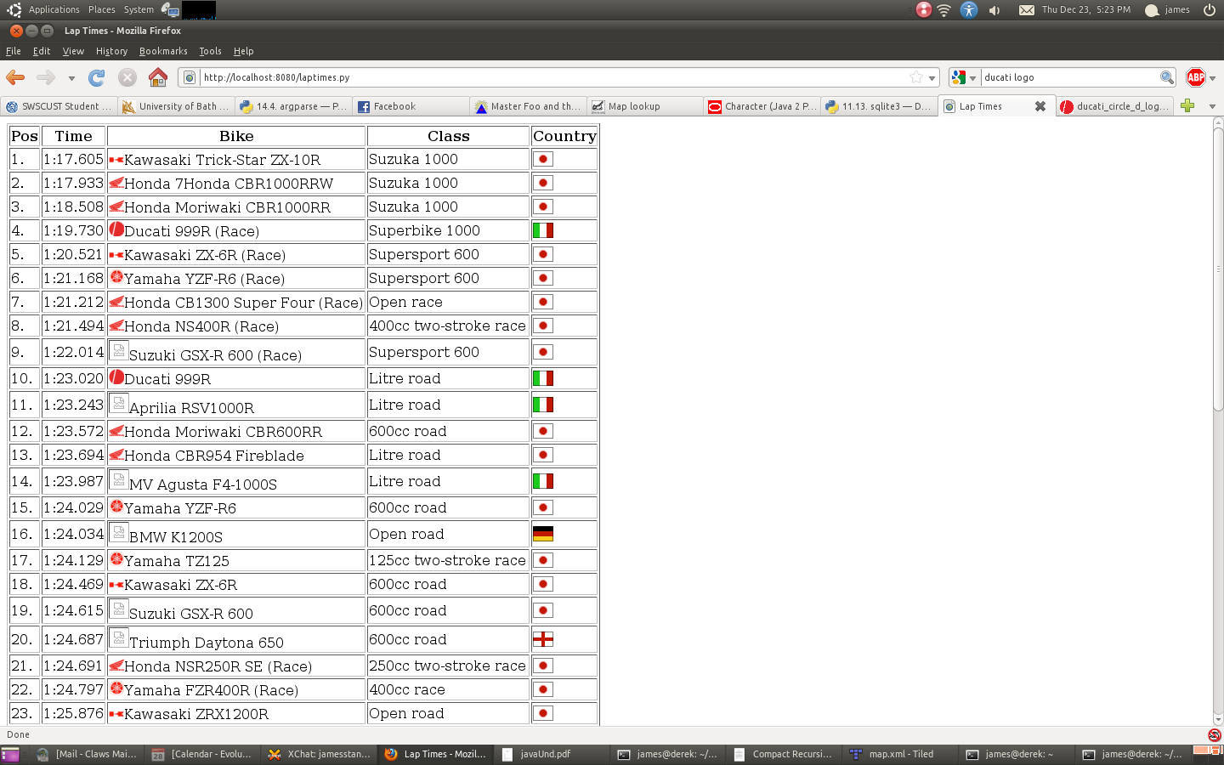Click the Firefox Reload page button

point(97,77)
